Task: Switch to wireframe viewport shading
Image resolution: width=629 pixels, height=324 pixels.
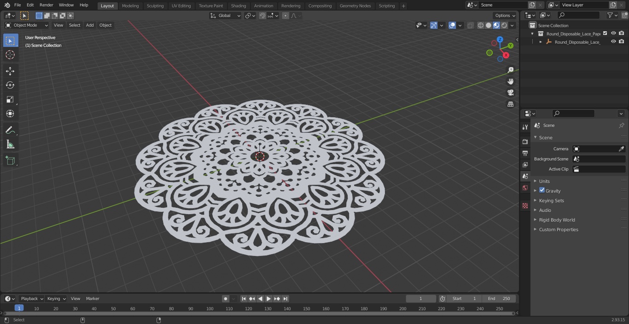Action: [x=481, y=25]
